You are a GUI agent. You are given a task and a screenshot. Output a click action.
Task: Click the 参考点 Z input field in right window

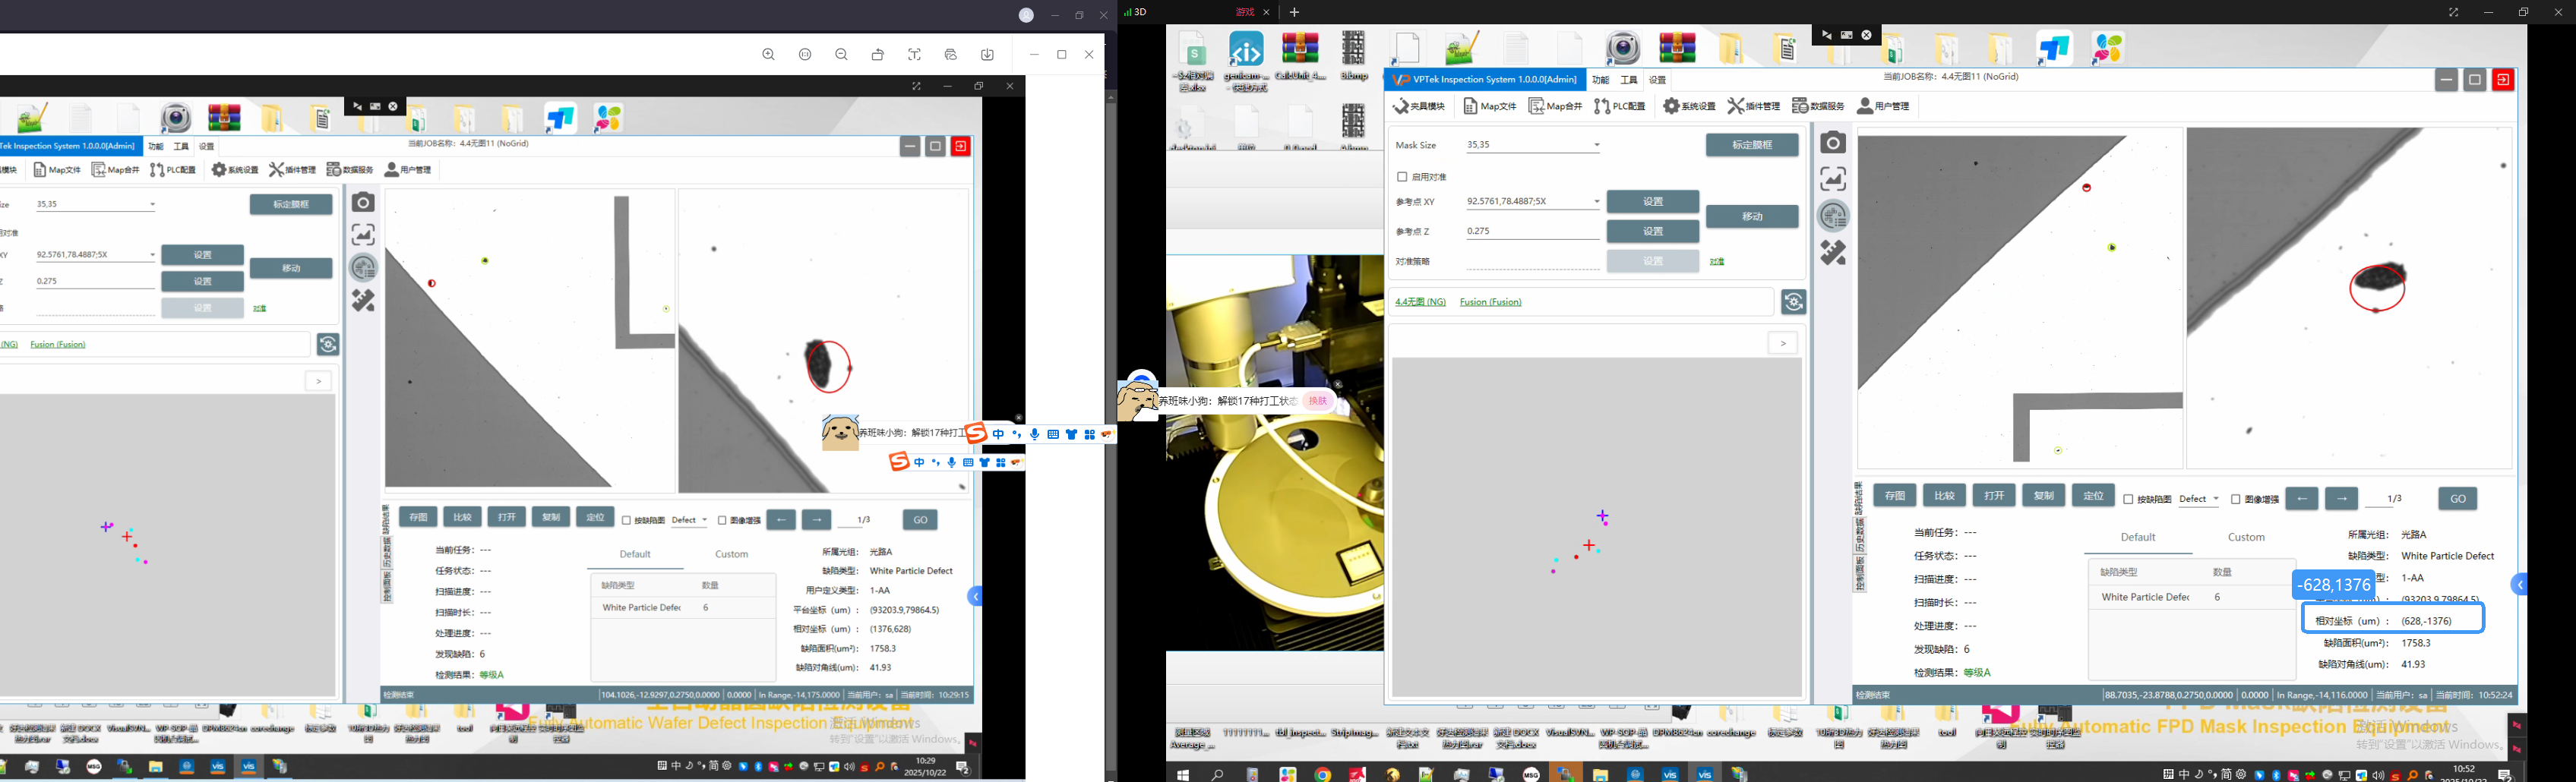(x=1531, y=231)
